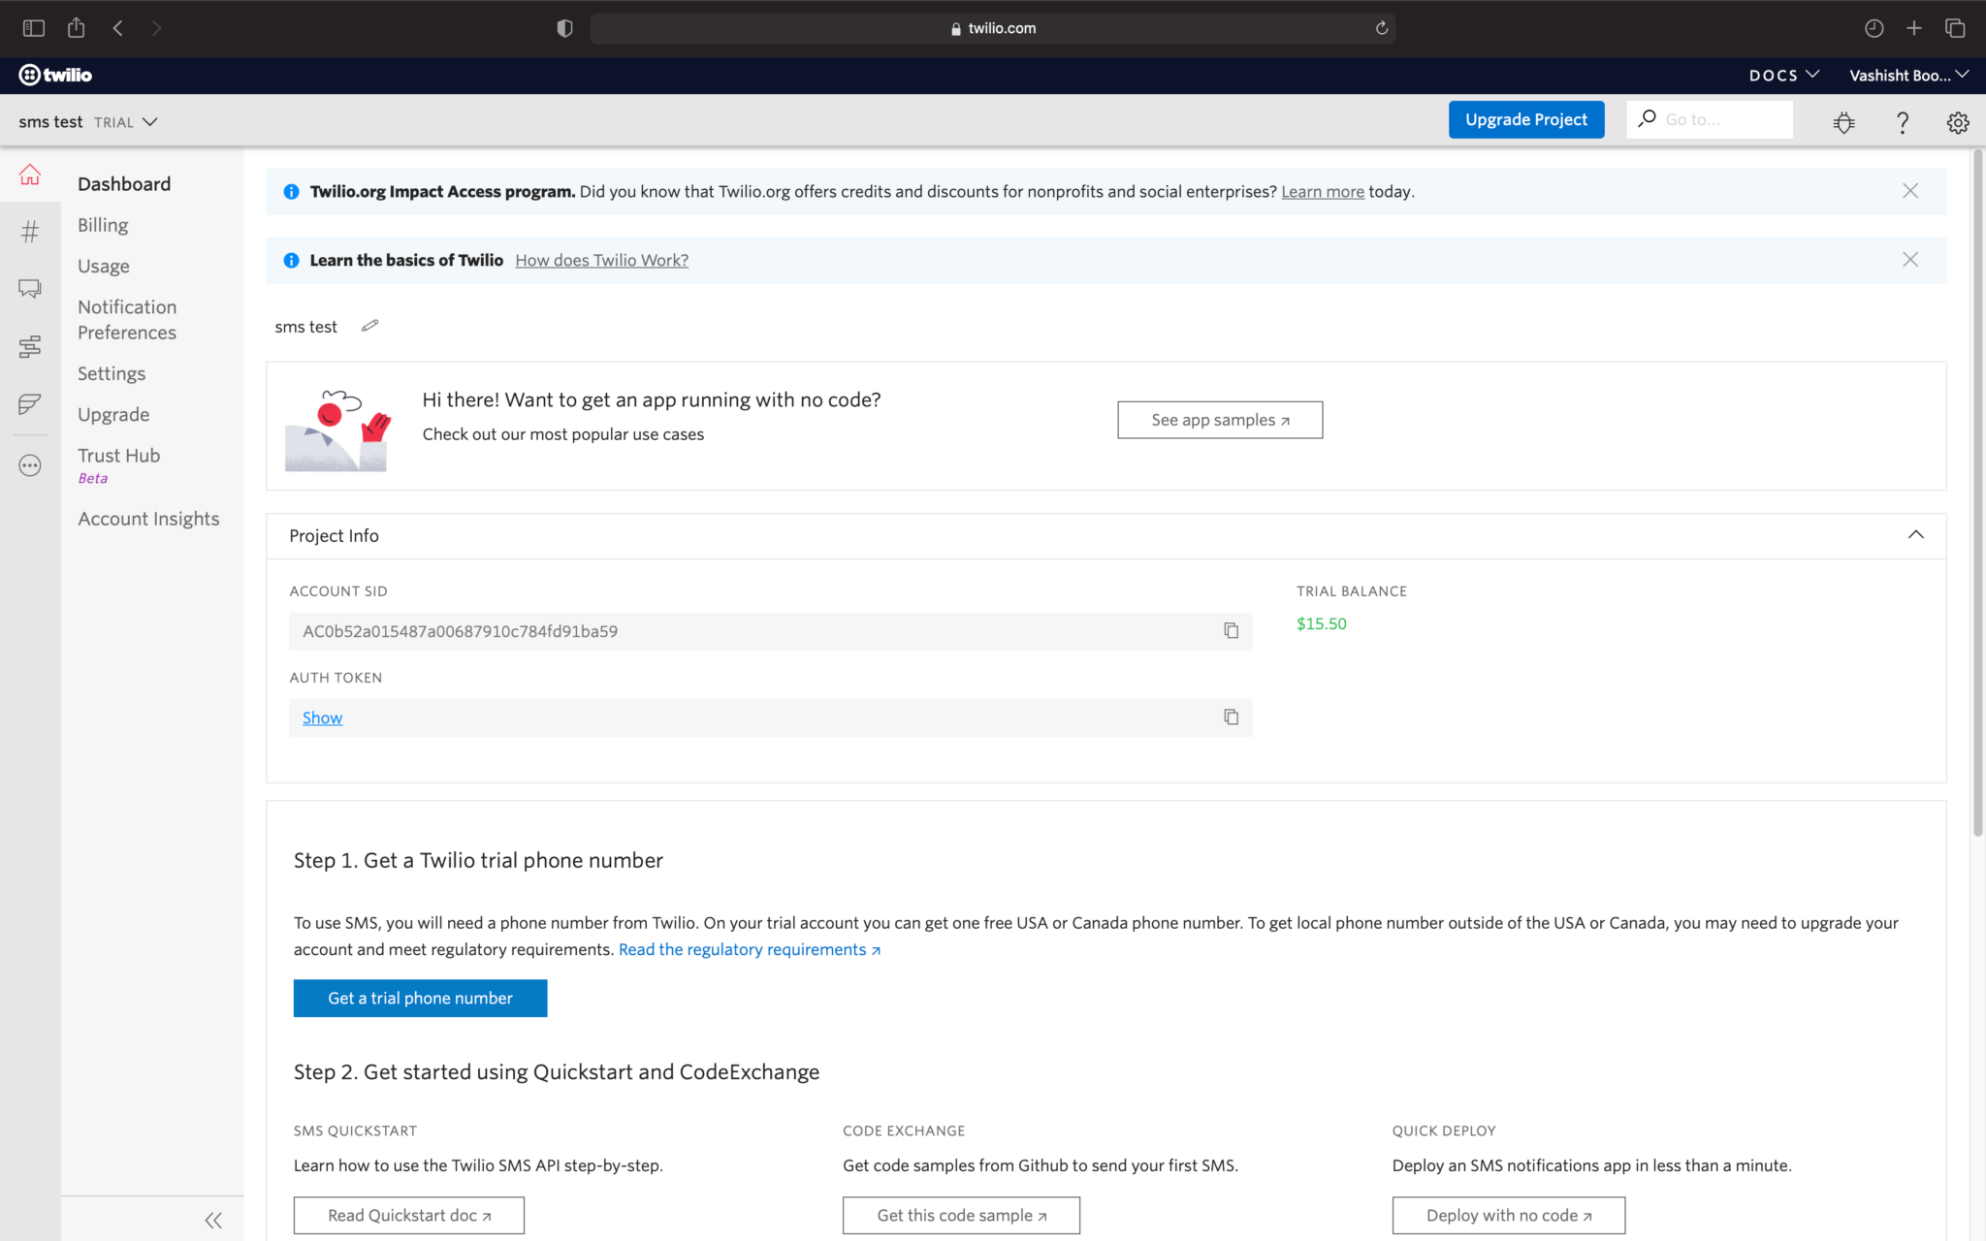Open the Studio flow icon in sidebar
The width and height of the screenshot is (1986, 1241).
[30, 346]
